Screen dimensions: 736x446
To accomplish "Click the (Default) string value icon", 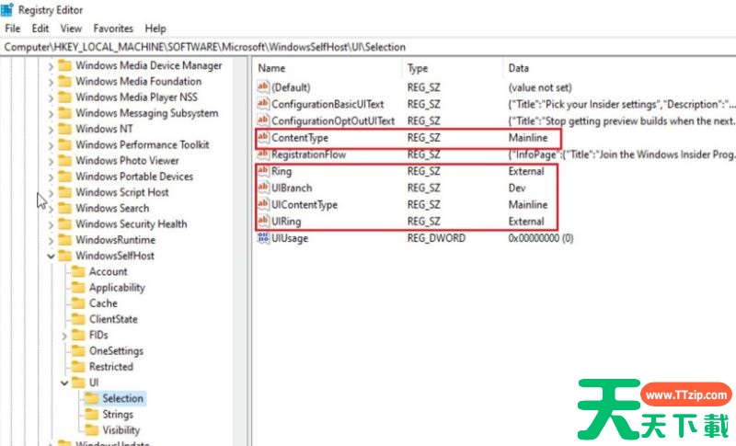I will [263, 86].
